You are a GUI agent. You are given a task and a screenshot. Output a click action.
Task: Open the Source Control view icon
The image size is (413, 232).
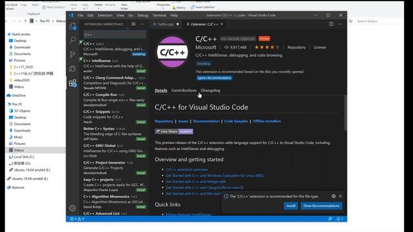click(72, 54)
